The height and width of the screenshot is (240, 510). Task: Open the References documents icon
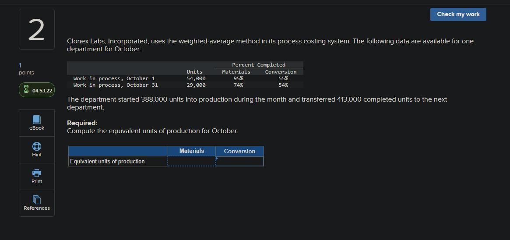click(x=37, y=200)
